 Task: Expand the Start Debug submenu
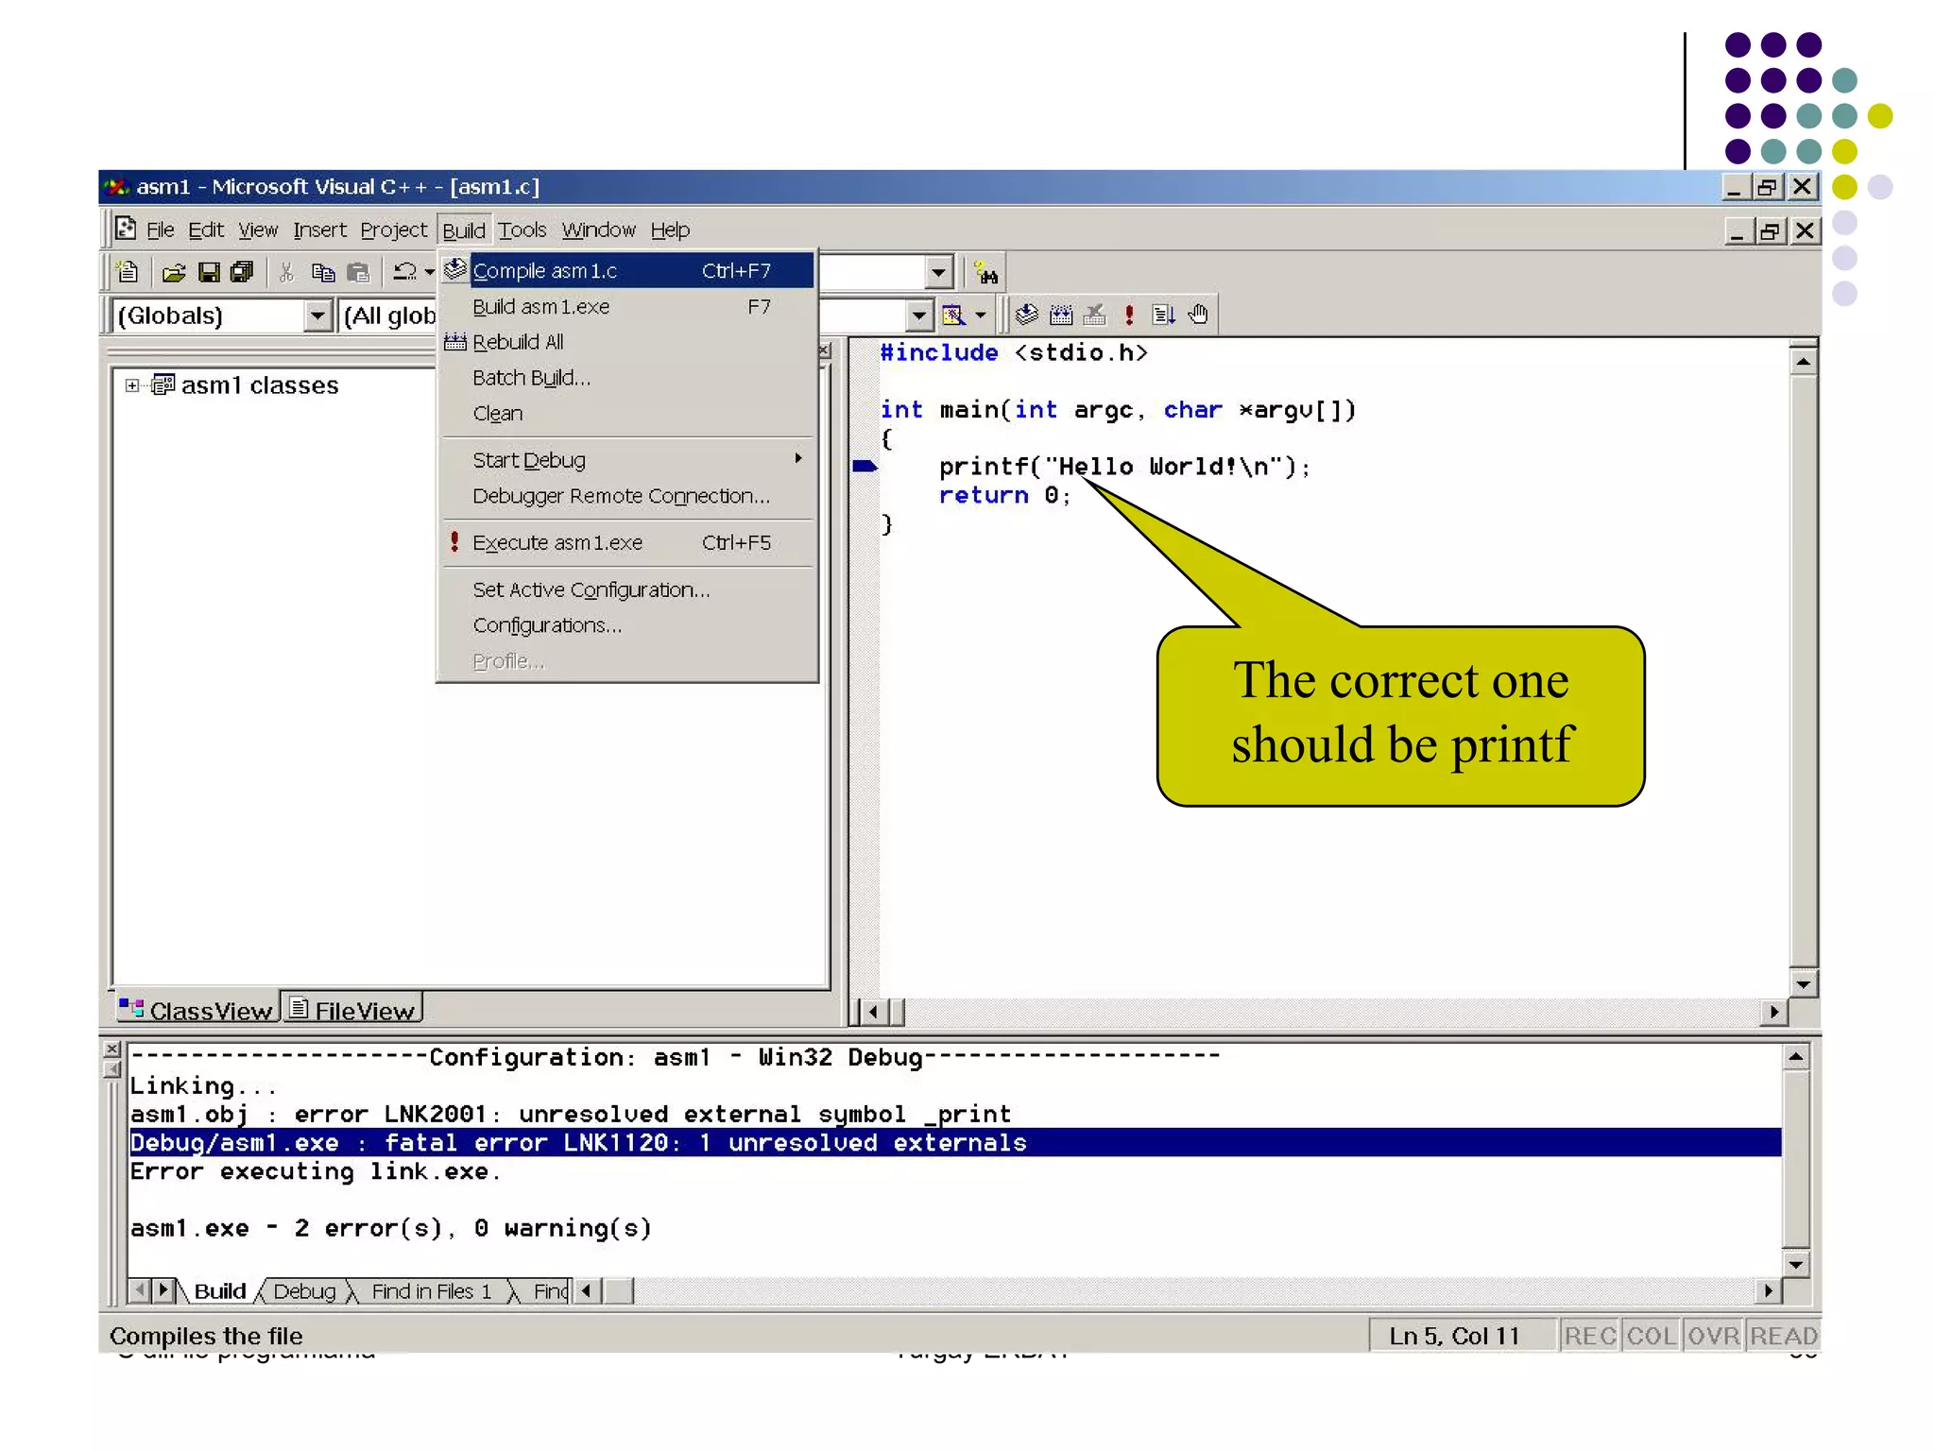[x=798, y=459]
